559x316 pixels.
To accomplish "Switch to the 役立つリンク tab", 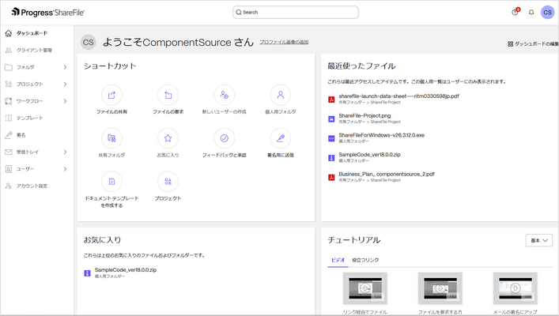I will 365,260.
